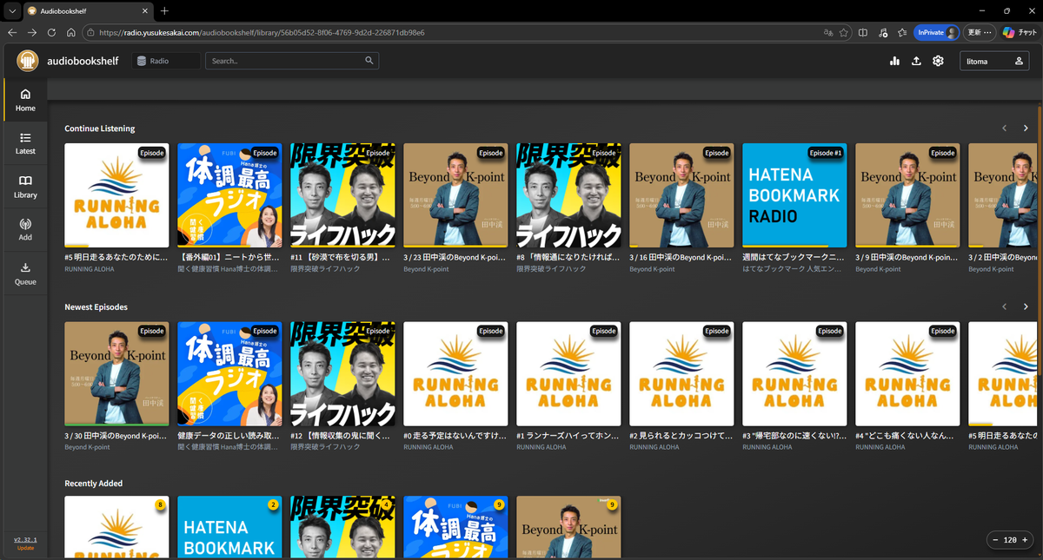Viewport: 1043px width, 560px height.
Task: Reload the page with refresh icon
Action: (51, 32)
